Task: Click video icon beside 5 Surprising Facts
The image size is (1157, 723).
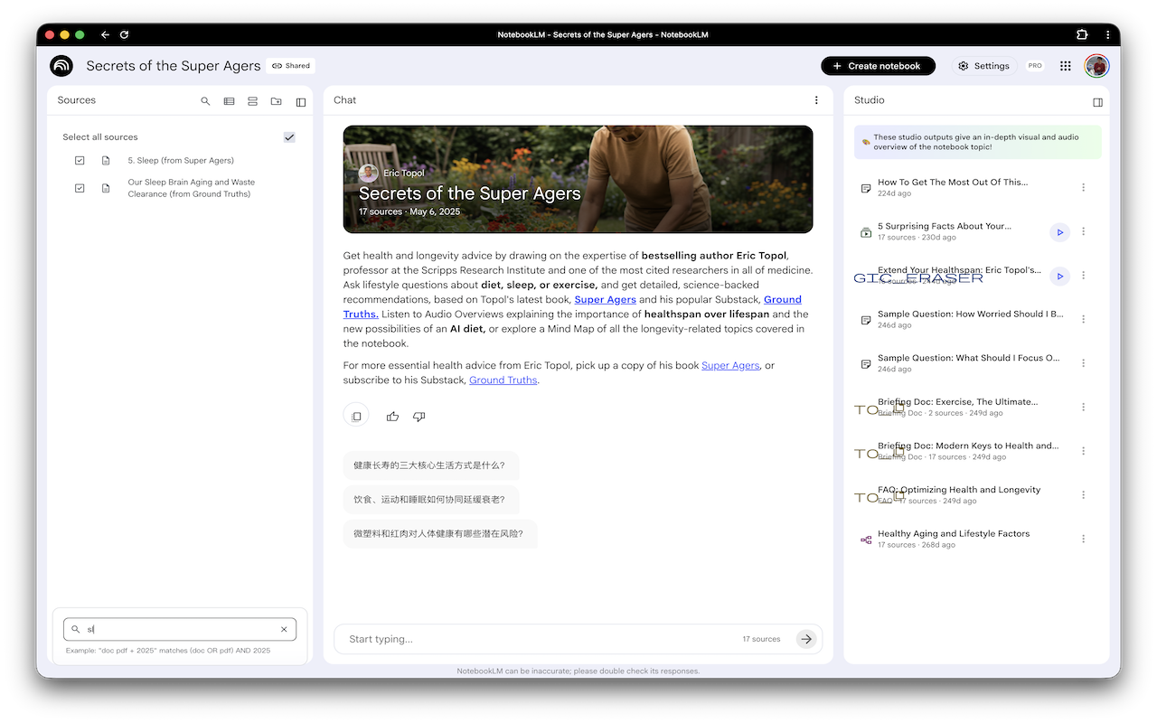Action: (x=866, y=232)
